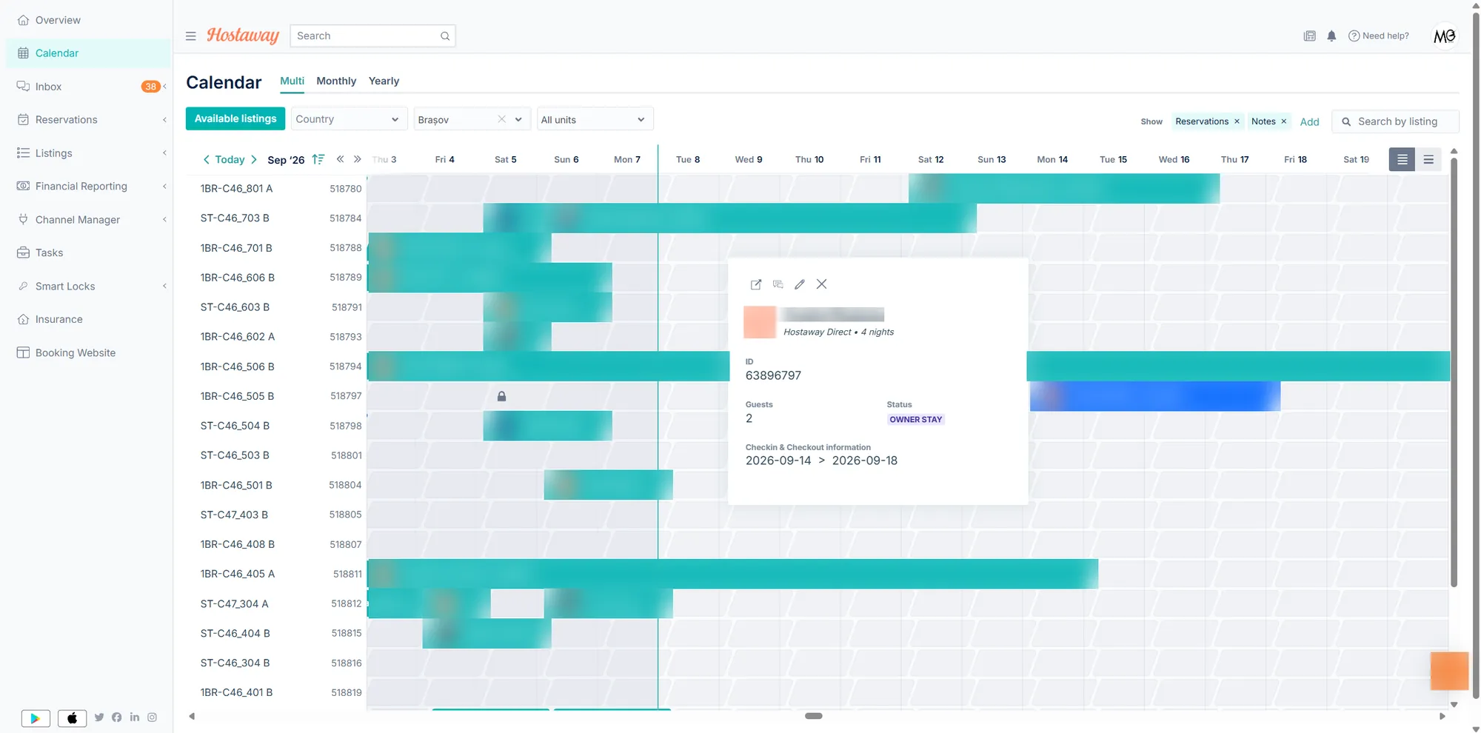Click the pencil edit icon in popup
This screenshot has width=1481, height=733.
tap(800, 284)
